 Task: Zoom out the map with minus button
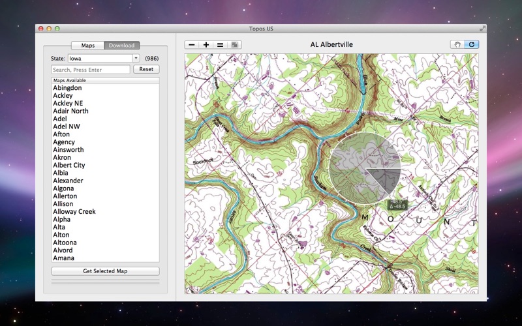pyautogui.click(x=192, y=45)
